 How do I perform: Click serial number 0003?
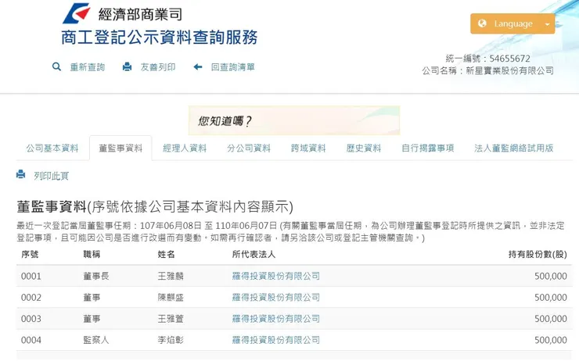(31, 319)
